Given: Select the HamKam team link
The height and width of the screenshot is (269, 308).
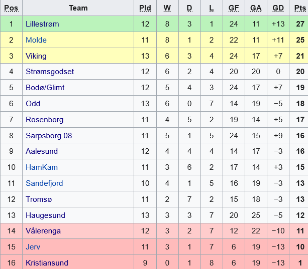Looking at the screenshot, I should click(42, 167).
